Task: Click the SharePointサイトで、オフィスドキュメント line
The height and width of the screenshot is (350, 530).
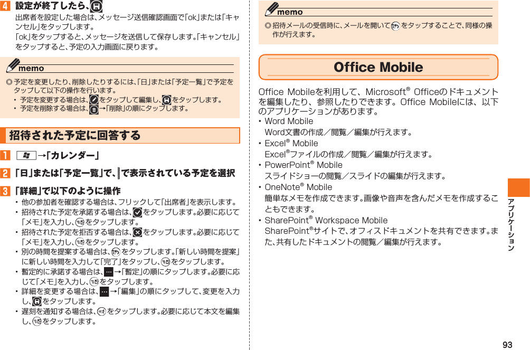Action: pos(381,231)
